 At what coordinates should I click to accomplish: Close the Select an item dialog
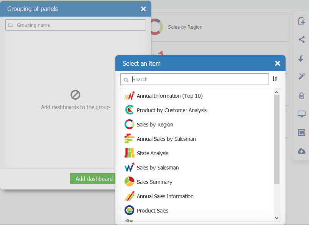point(278,63)
